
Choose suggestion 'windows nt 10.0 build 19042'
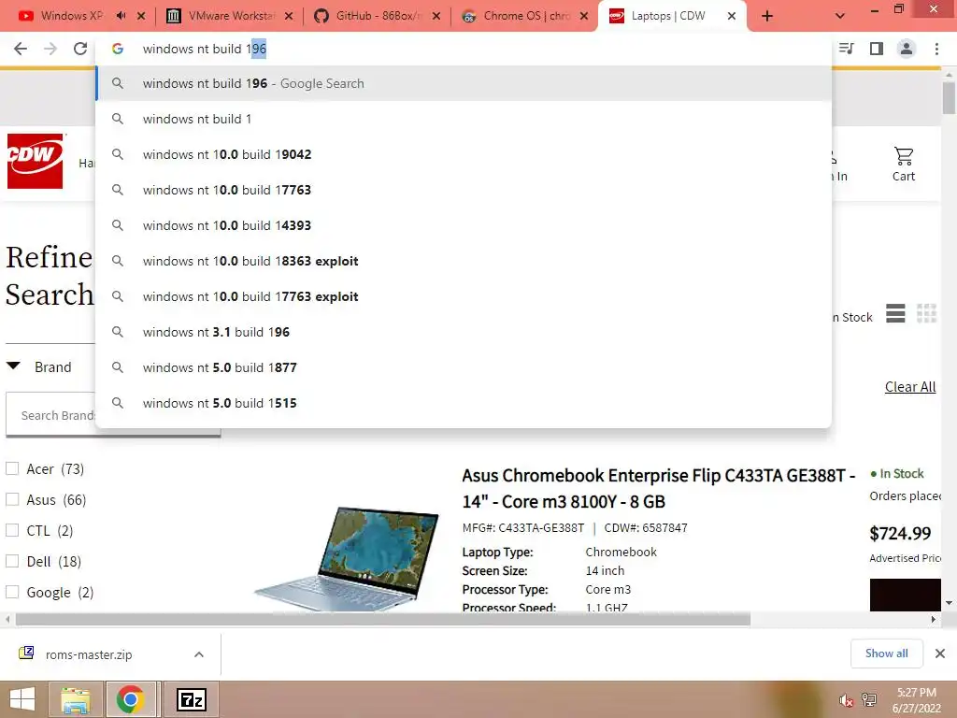(x=464, y=154)
